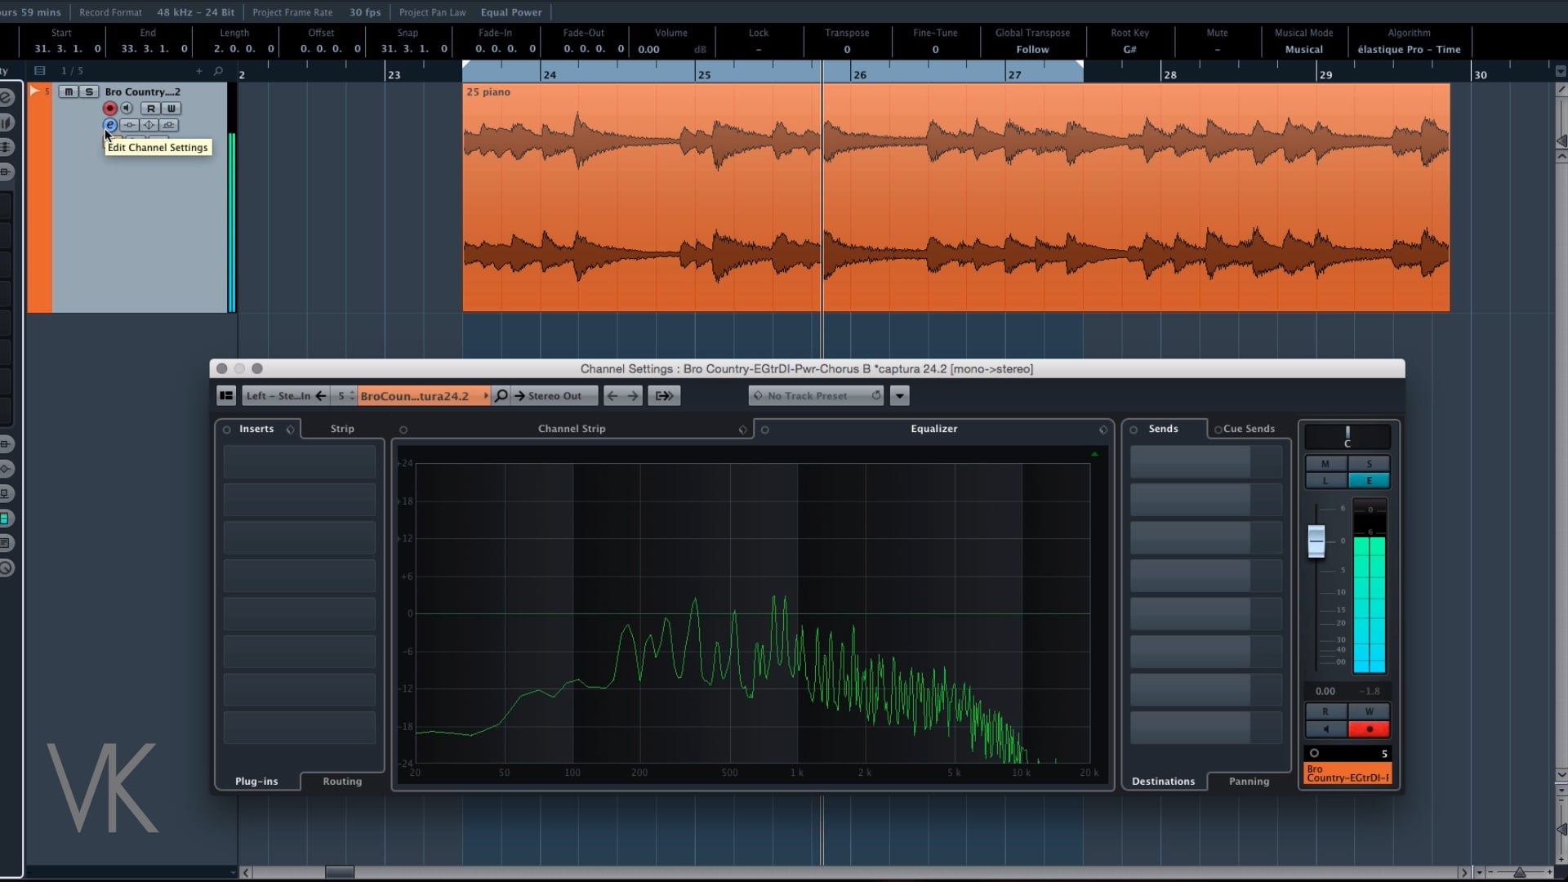Open Left - Stereo In input routing selector
Image resolution: width=1568 pixels, height=882 pixels.
pos(278,396)
